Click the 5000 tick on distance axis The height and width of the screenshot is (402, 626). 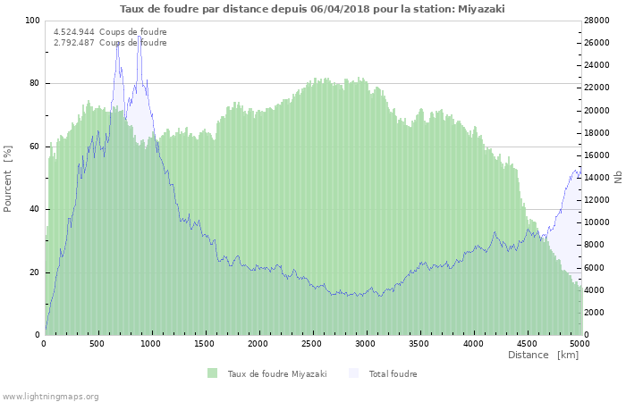pos(579,343)
